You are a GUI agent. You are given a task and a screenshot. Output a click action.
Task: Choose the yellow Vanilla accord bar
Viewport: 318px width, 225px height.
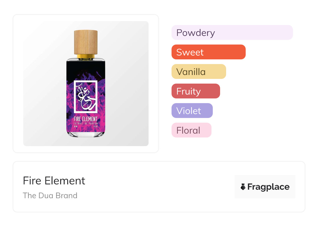pyautogui.click(x=198, y=72)
